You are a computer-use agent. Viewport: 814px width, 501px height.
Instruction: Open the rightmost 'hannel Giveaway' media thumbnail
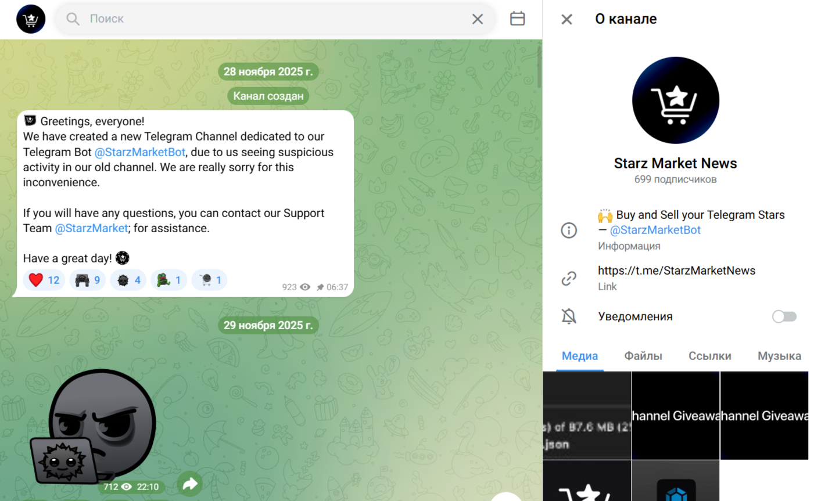(765, 416)
